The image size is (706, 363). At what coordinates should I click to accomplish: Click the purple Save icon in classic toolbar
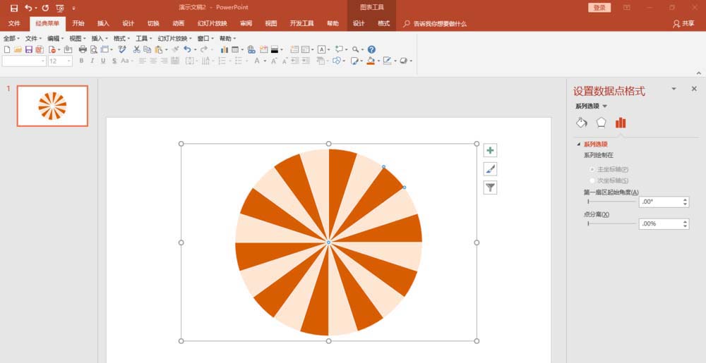click(28, 49)
